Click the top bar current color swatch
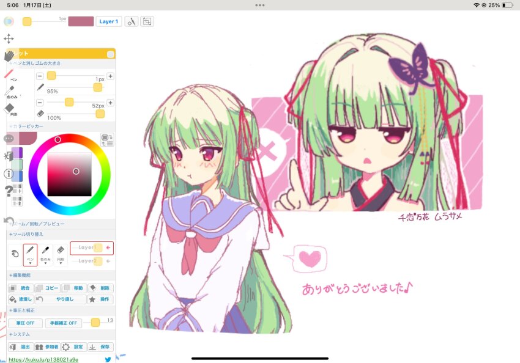The height and width of the screenshot is (363, 520). (81, 21)
